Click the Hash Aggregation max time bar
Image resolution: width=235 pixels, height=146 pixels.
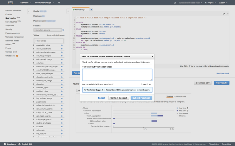[160, 116]
